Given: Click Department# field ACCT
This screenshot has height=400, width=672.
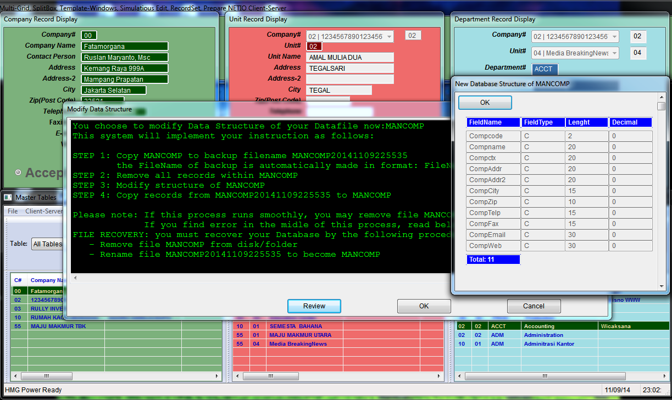Looking at the screenshot, I should click(545, 70).
